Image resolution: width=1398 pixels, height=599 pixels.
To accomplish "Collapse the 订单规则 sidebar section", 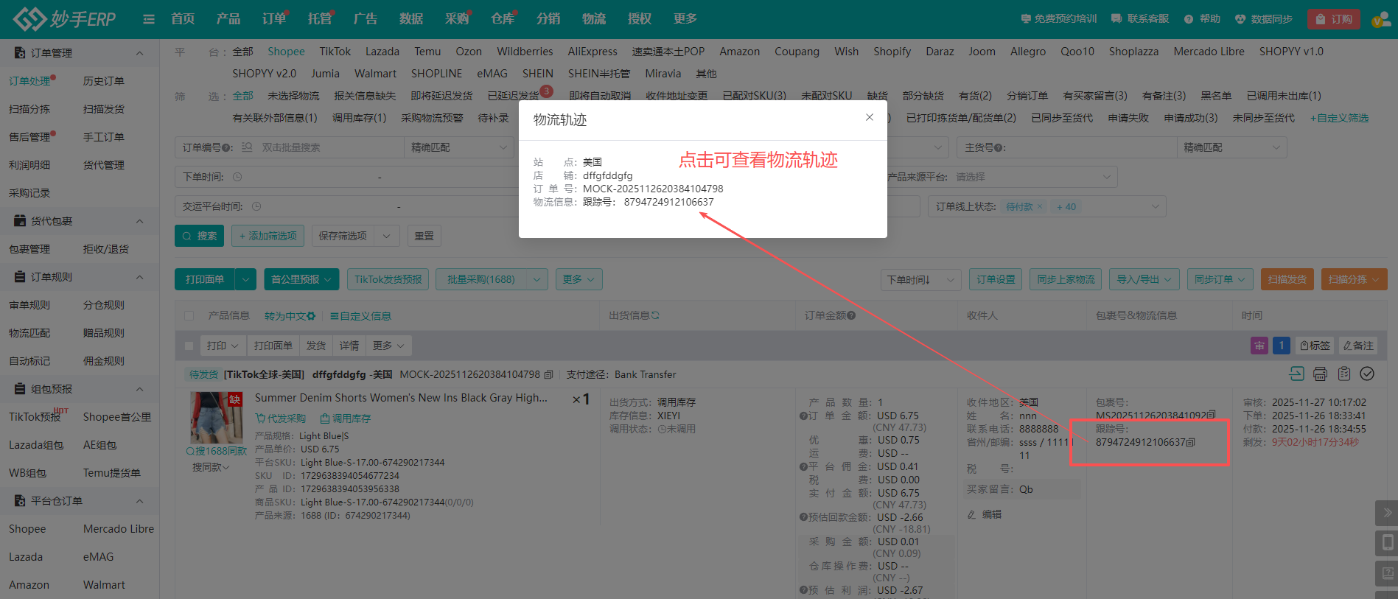I will pos(139,277).
